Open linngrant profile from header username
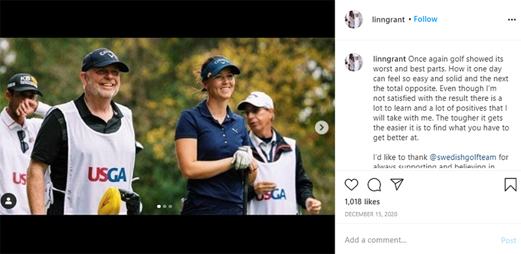The width and height of the screenshot is (521, 254). tap(388, 20)
